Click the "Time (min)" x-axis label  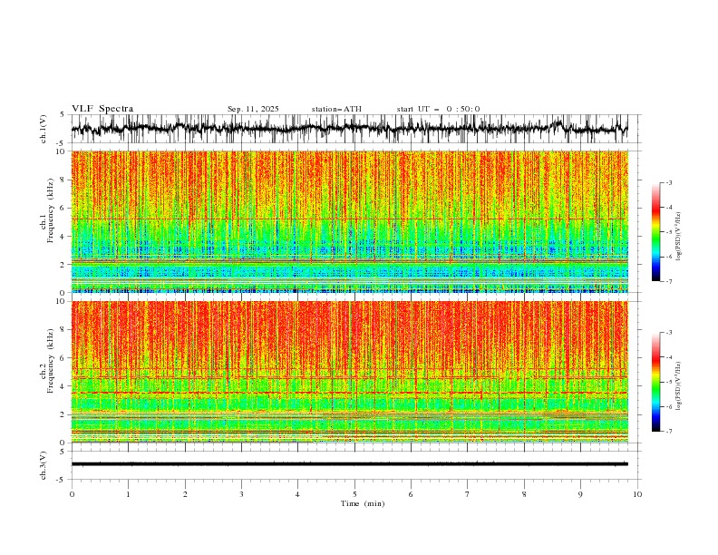click(x=363, y=503)
